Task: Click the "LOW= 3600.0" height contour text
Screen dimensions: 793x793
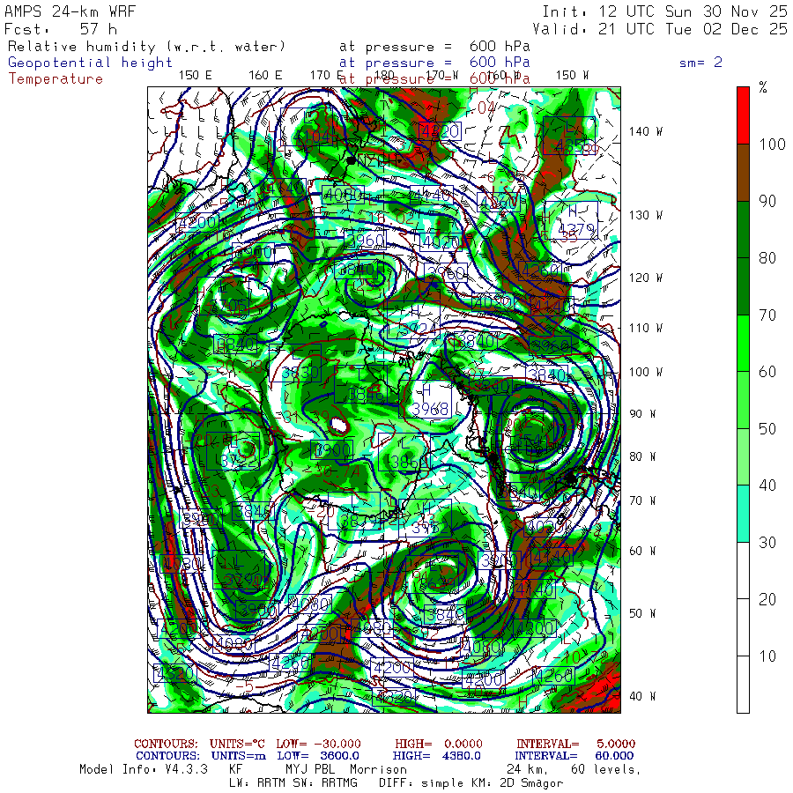Action: point(318,756)
